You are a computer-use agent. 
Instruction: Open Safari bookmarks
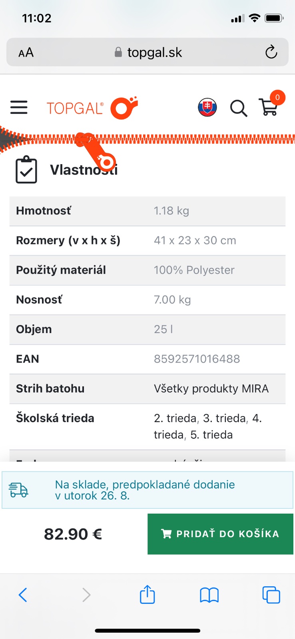click(x=209, y=595)
